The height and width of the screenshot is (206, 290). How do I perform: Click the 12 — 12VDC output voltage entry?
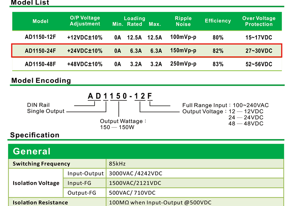pyautogui.click(x=246, y=111)
